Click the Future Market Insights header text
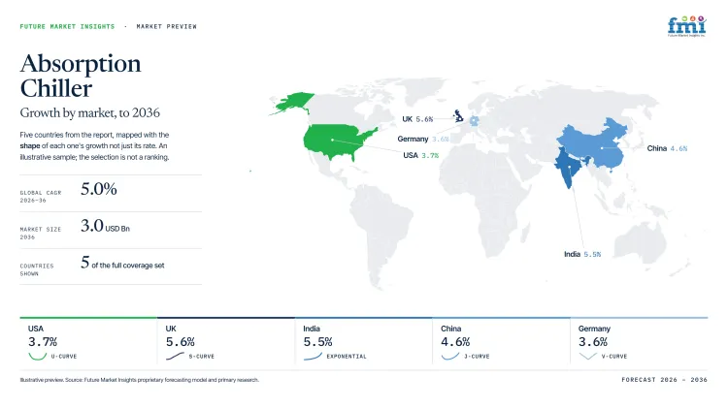 67,26
